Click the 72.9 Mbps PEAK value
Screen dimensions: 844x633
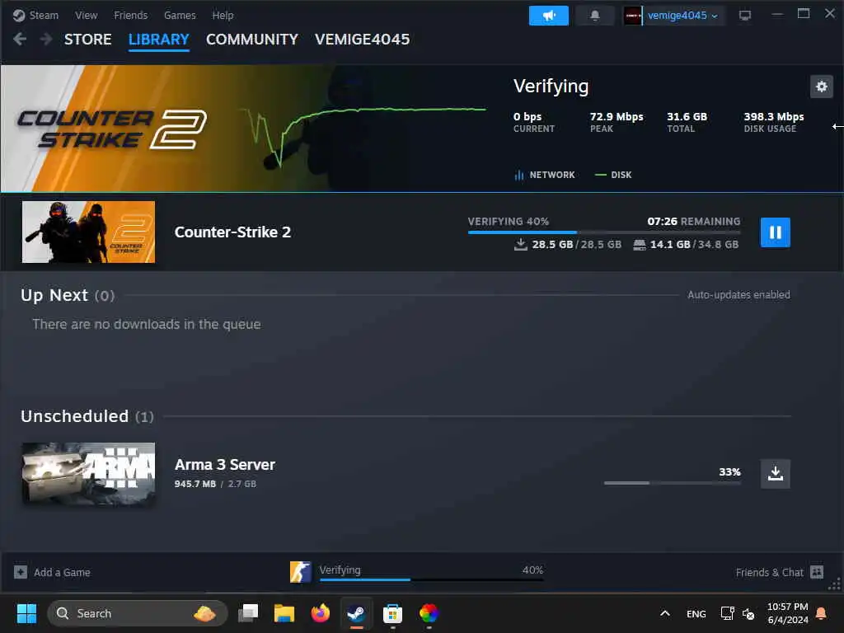(x=617, y=116)
